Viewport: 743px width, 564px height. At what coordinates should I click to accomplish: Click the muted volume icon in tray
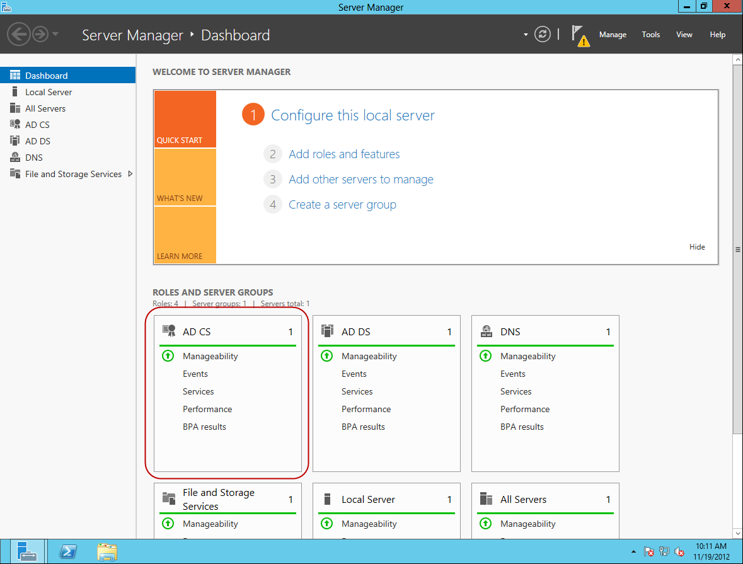(x=679, y=551)
